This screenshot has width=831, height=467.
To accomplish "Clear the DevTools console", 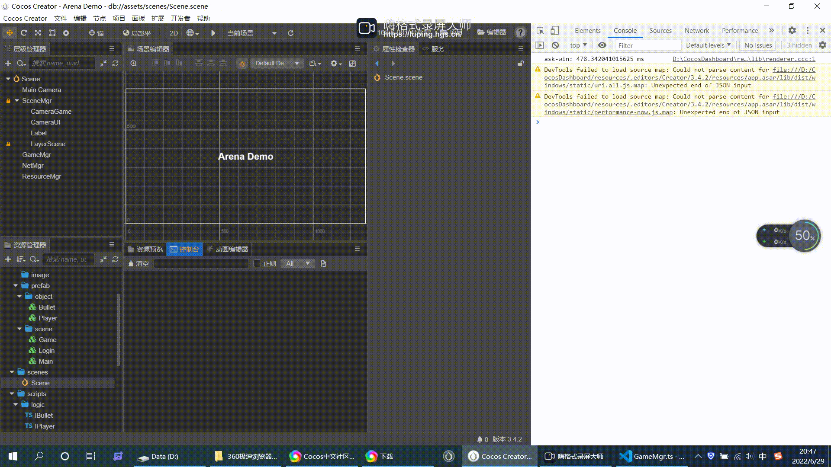I will pyautogui.click(x=555, y=45).
